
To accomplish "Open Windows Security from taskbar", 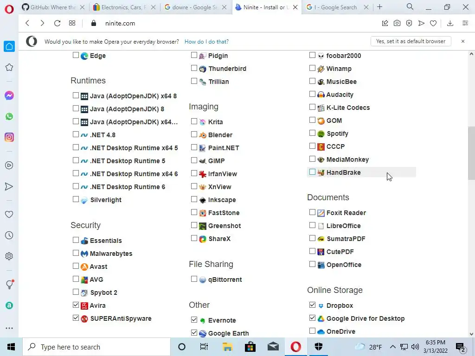I will click(319, 347).
